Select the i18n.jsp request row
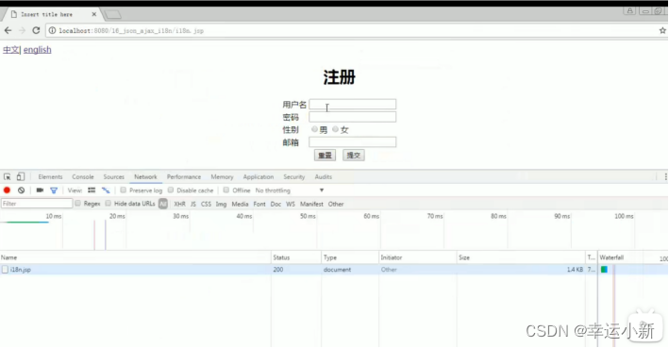This screenshot has height=348, width=669. pos(334,270)
